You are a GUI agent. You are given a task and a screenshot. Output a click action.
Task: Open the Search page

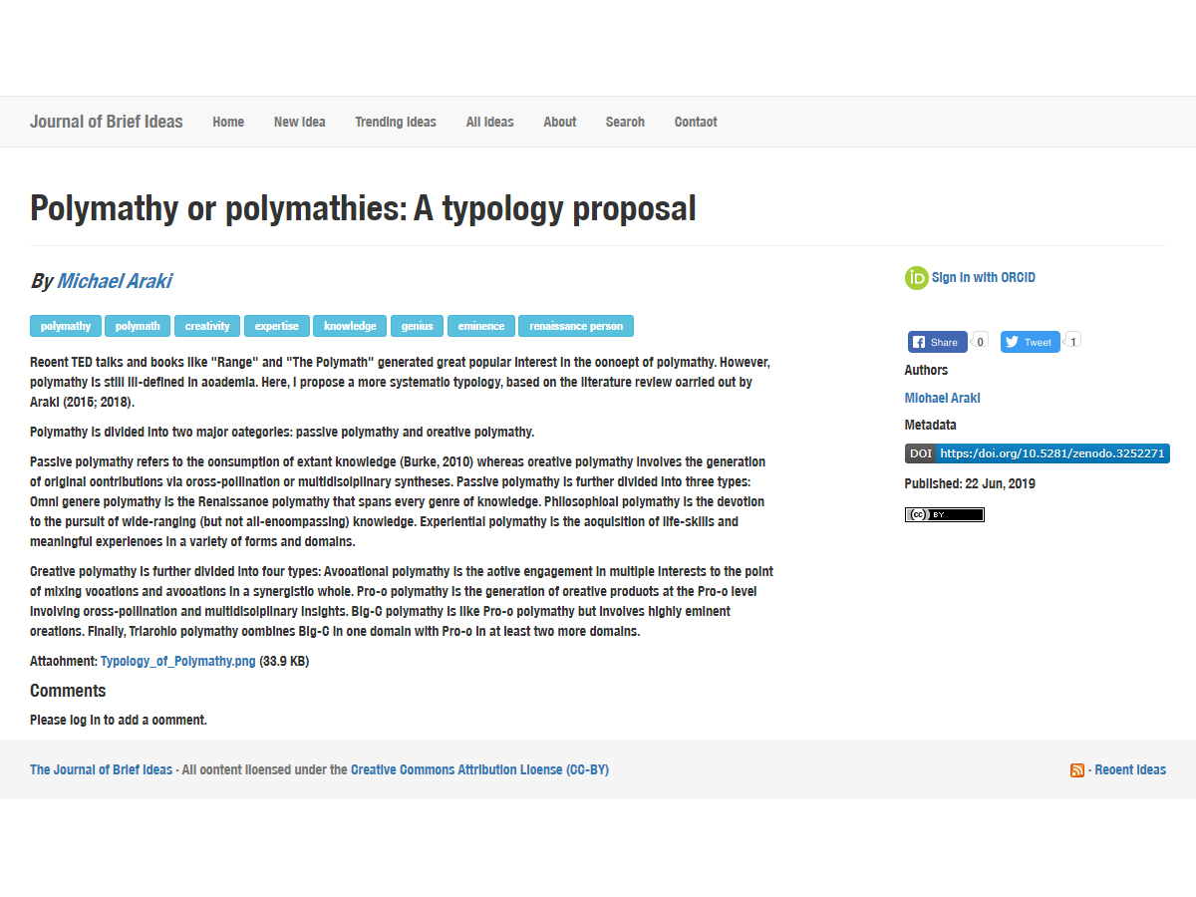[625, 122]
